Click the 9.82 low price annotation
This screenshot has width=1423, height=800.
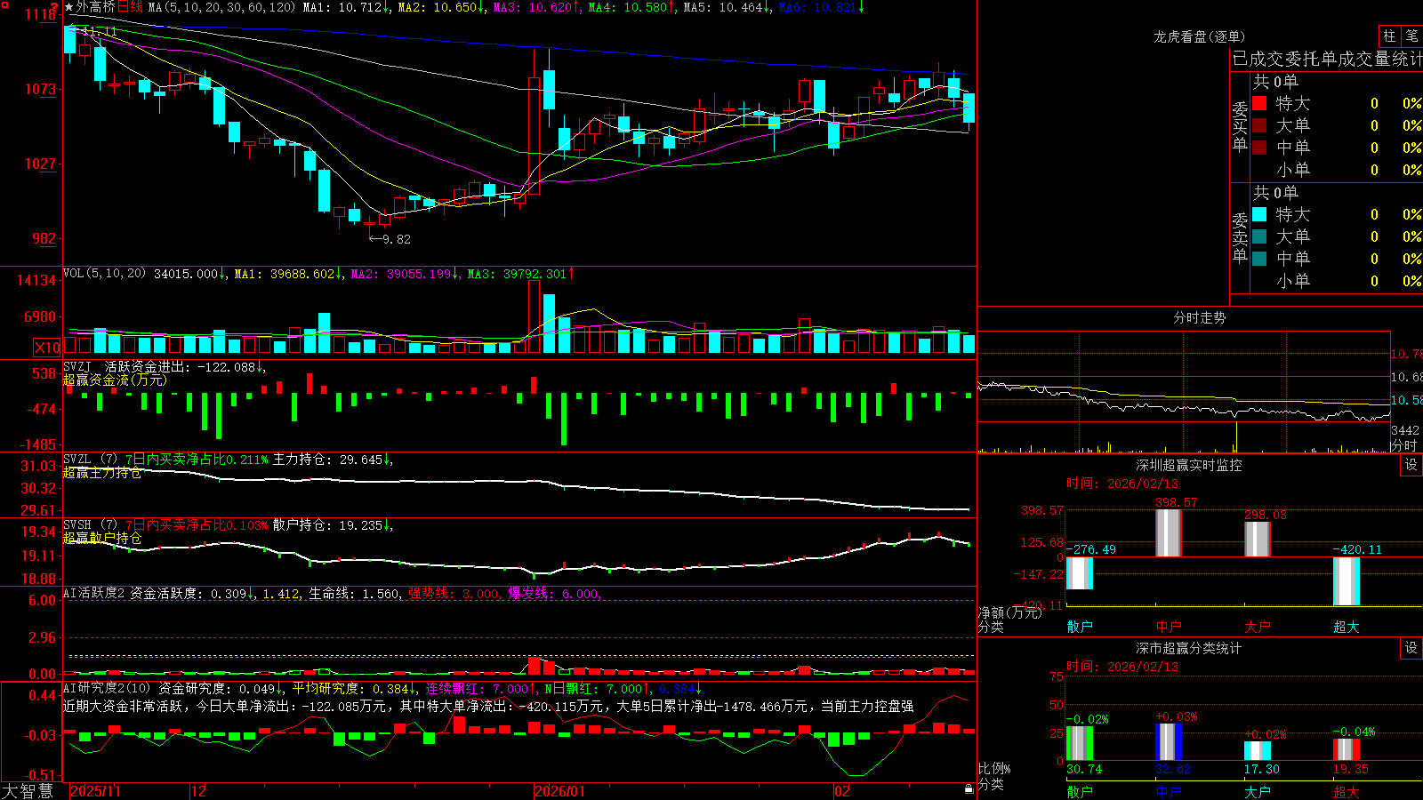(x=397, y=238)
